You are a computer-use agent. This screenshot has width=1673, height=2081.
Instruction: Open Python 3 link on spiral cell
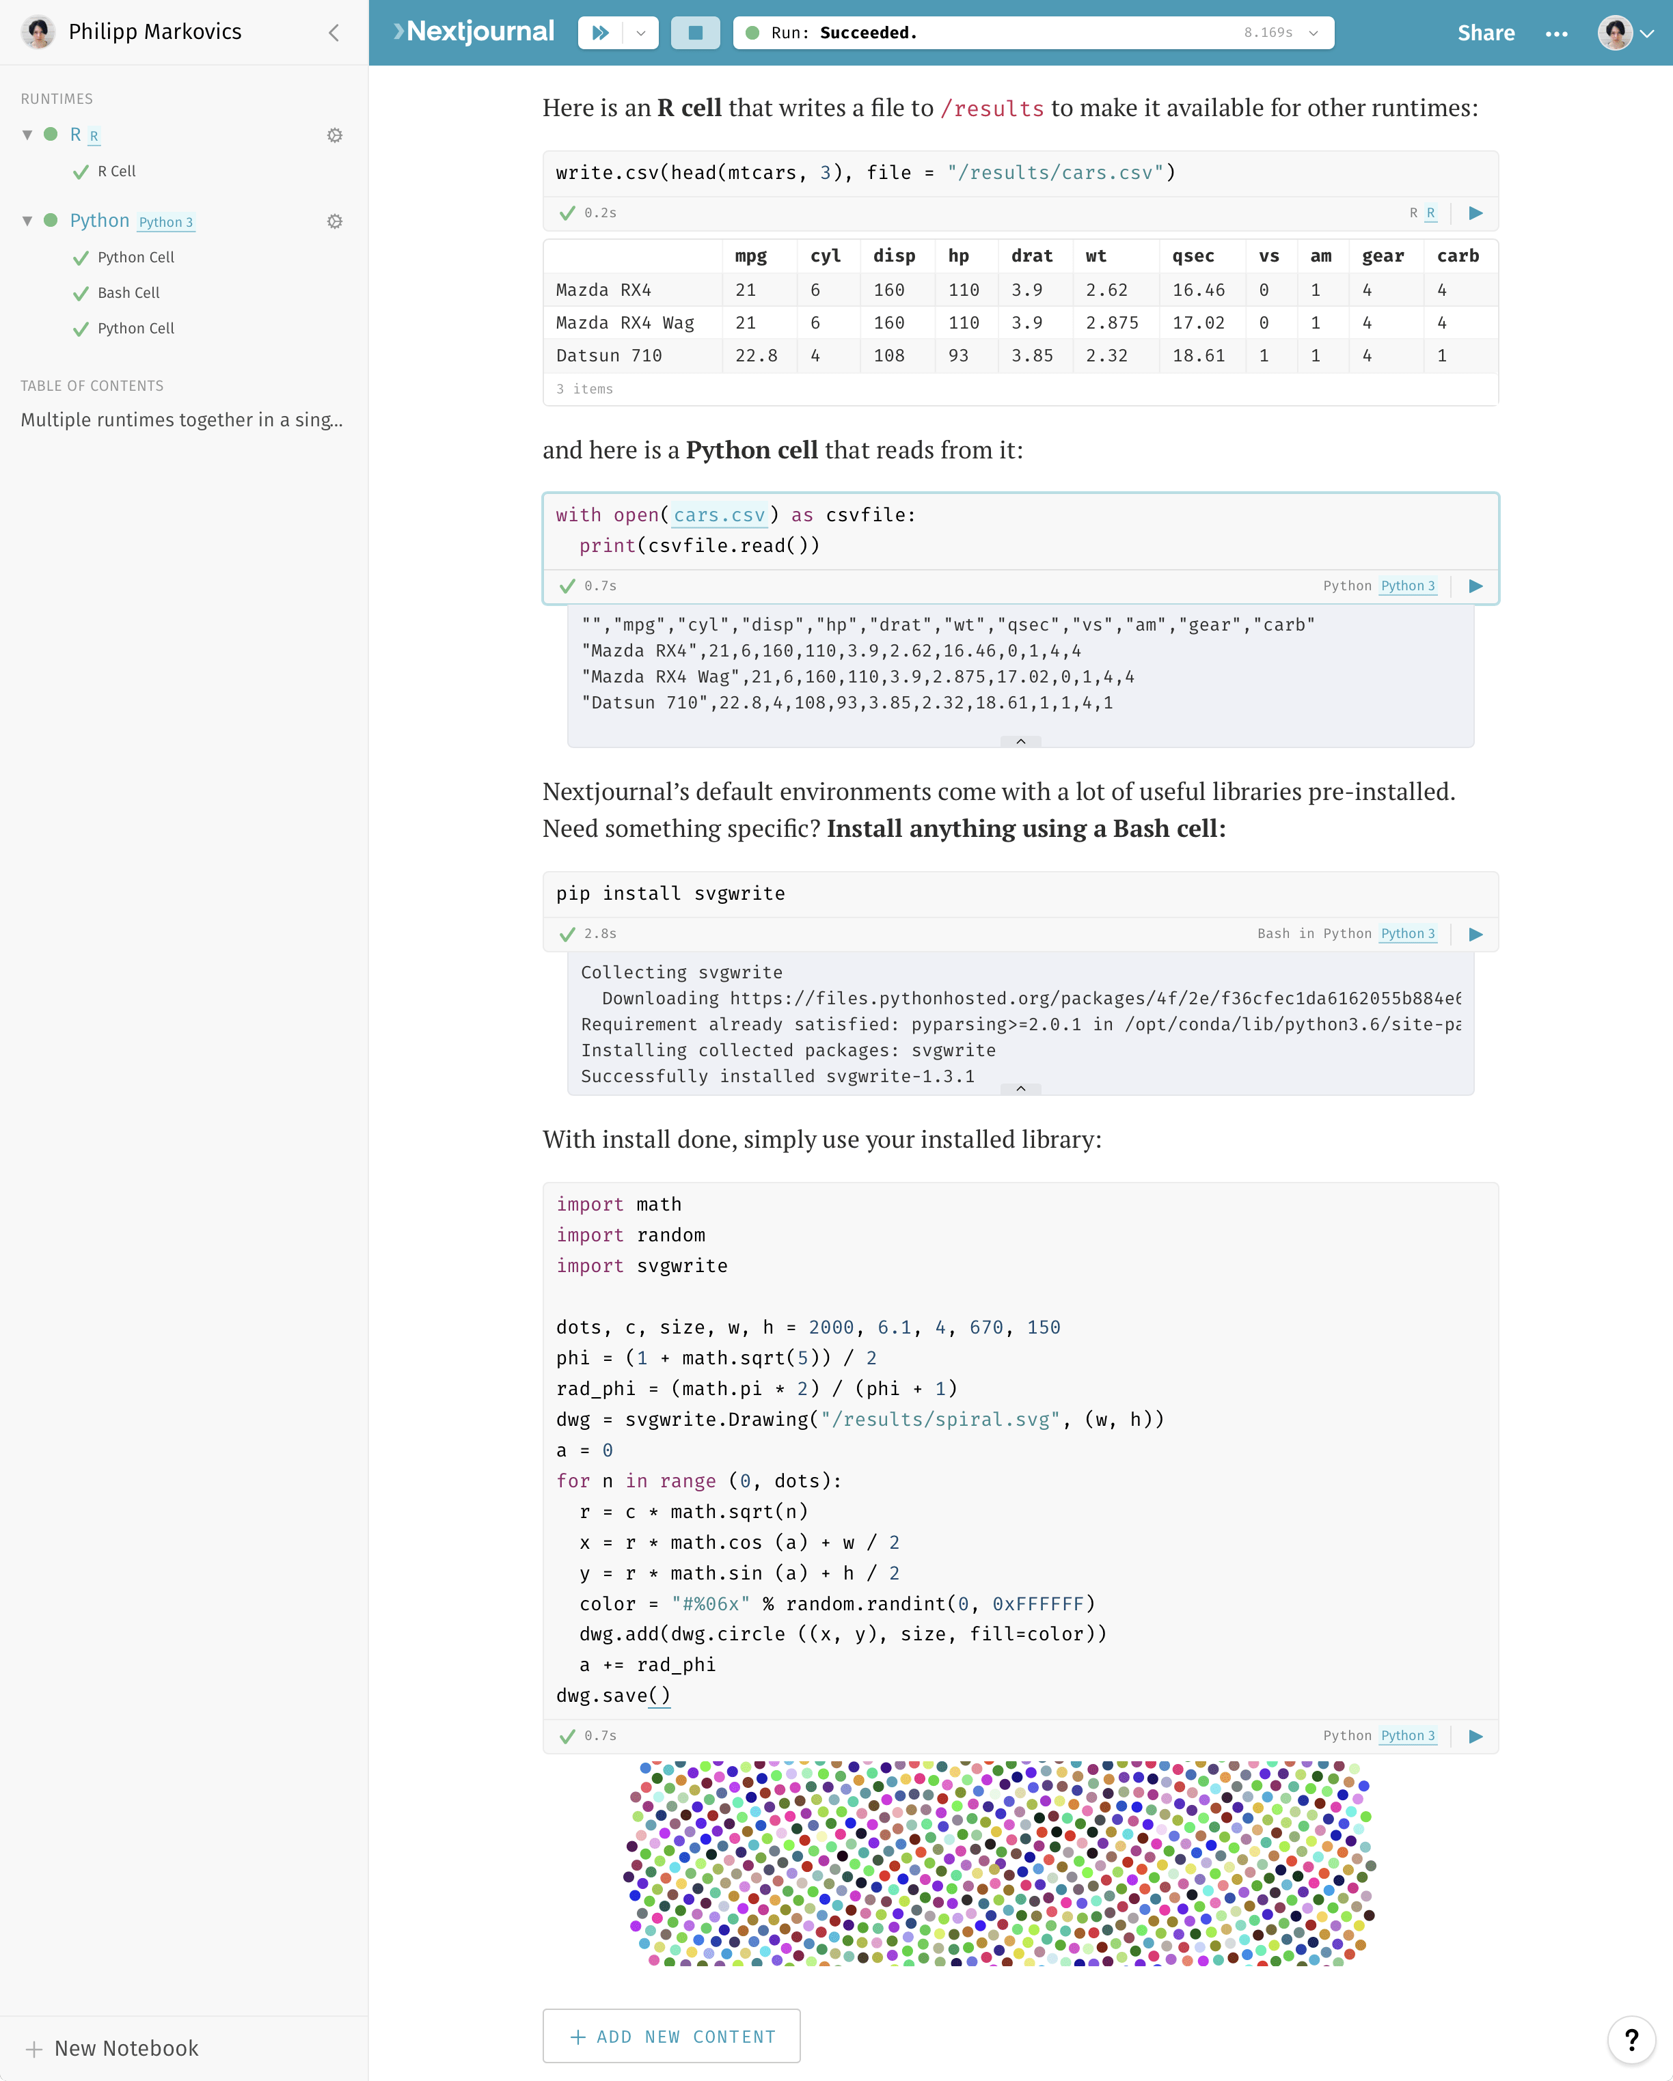tap(1408, 1737)
